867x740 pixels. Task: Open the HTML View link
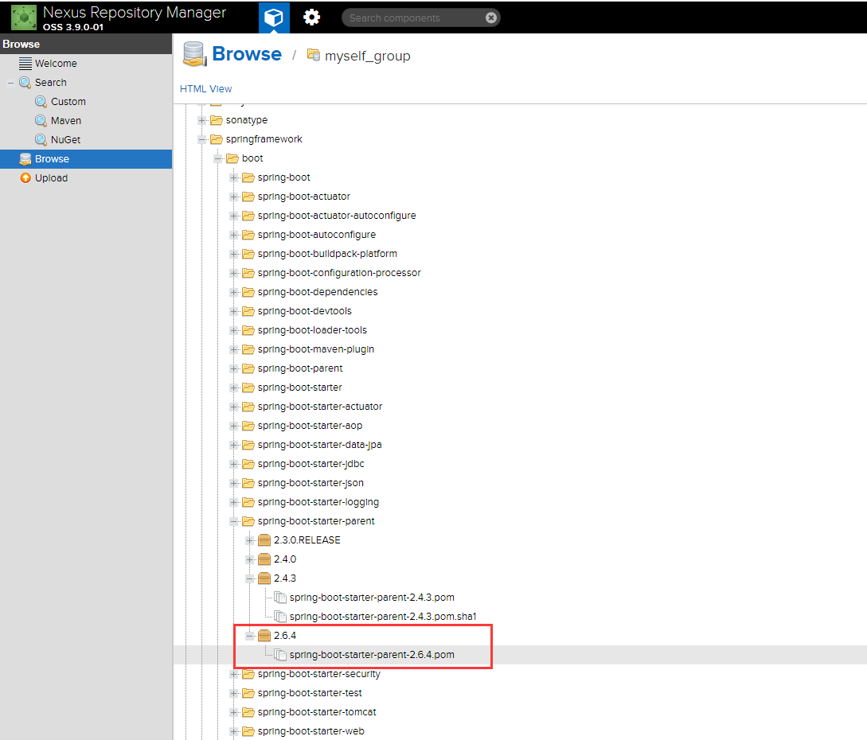205,89
